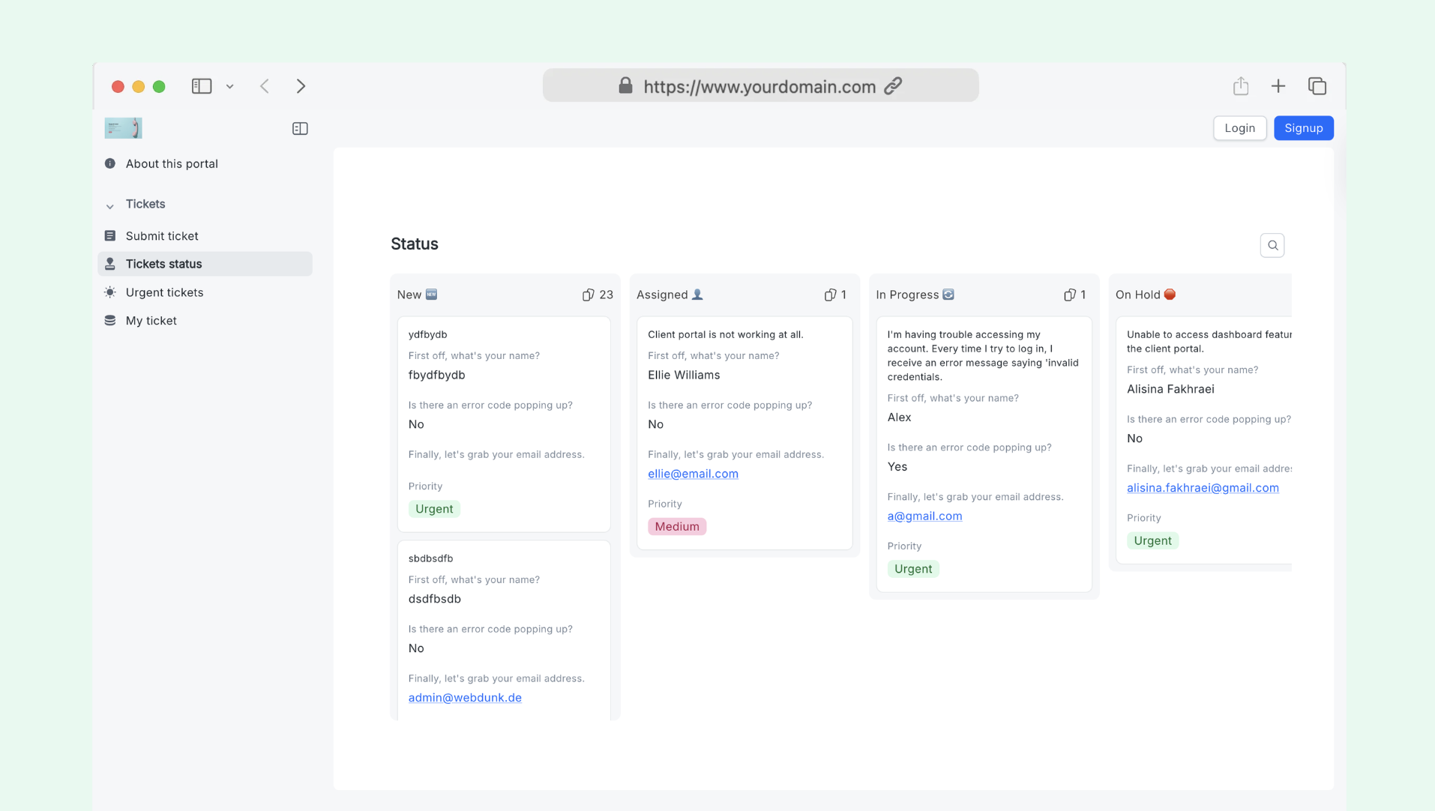Click Urgent tag on Alisina Fakhraei's card

coord(1152,541)
